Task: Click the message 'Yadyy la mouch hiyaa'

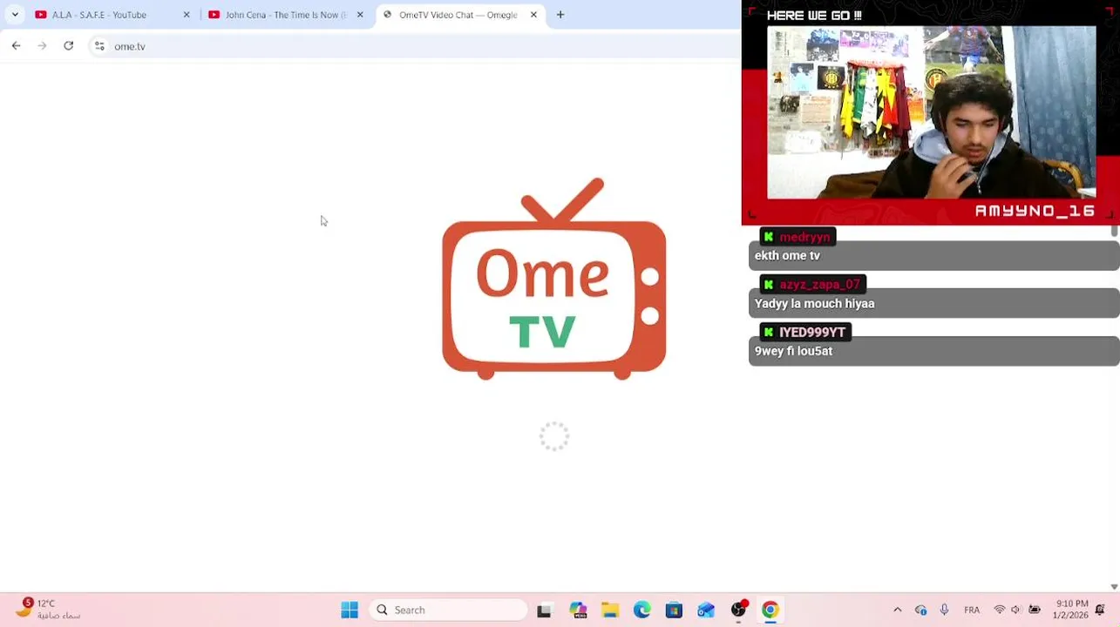Action: pos(814,303)
